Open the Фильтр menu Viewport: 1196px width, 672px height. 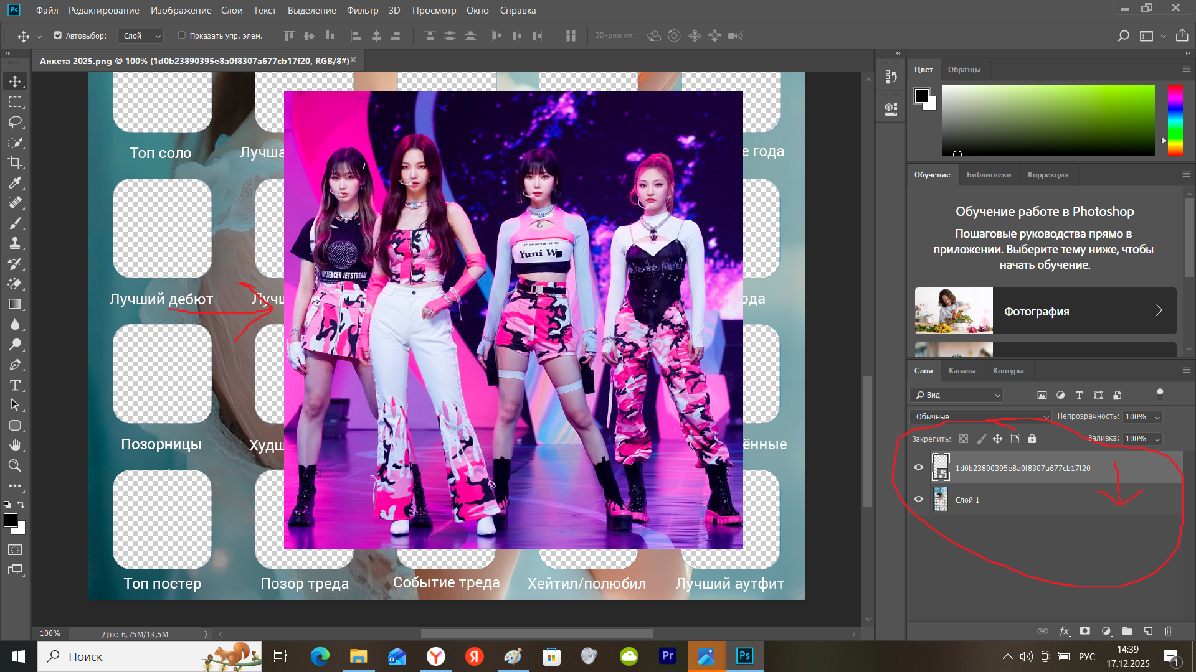pyautogui.click(x=362, y=10)
